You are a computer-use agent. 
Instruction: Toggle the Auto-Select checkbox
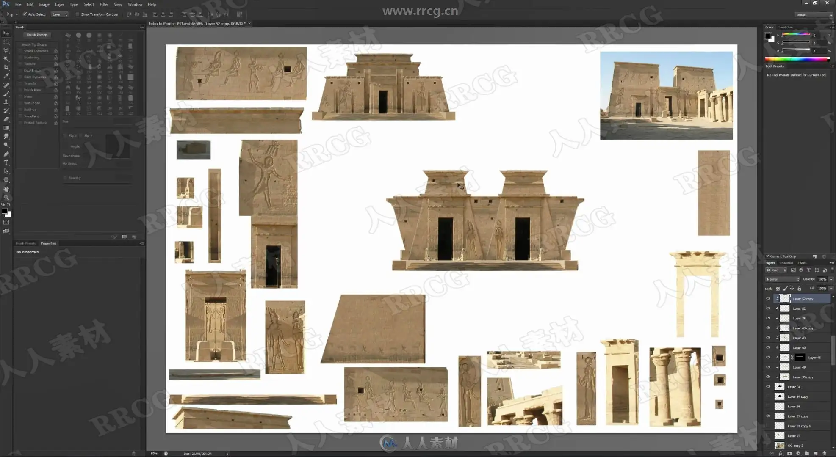click(x=25, y=14)
